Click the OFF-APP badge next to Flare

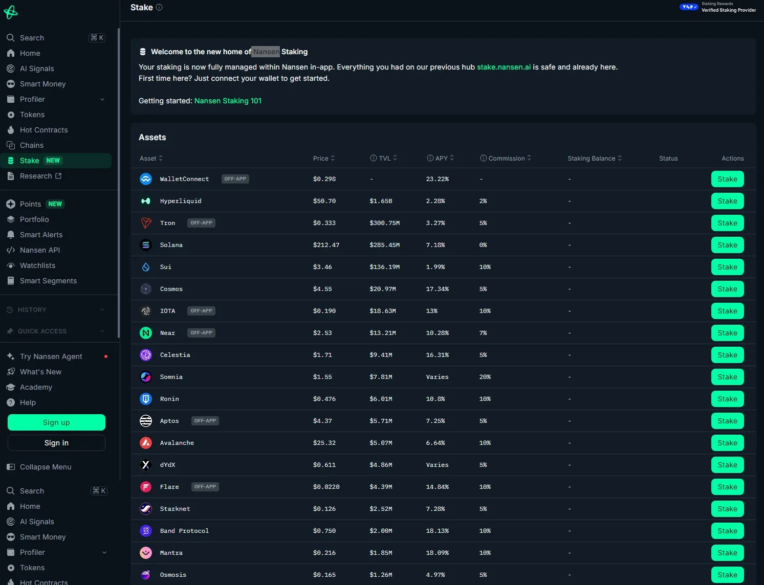click(205, 487)
